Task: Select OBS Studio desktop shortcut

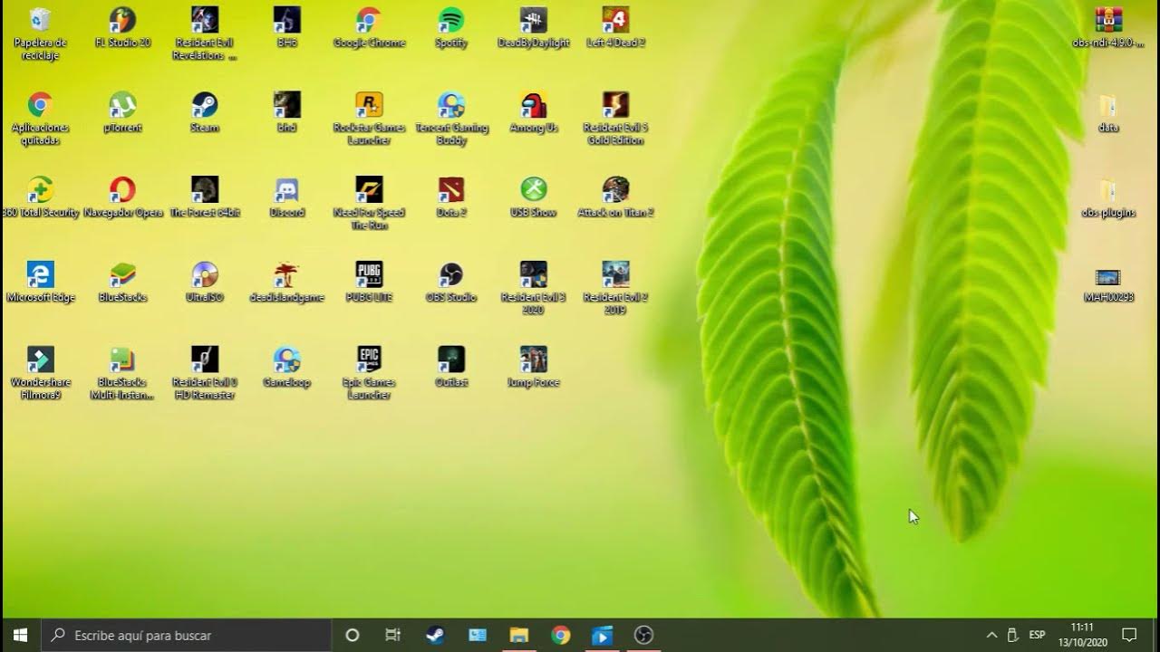Action: pyautogui.click(x=451, y=282)
